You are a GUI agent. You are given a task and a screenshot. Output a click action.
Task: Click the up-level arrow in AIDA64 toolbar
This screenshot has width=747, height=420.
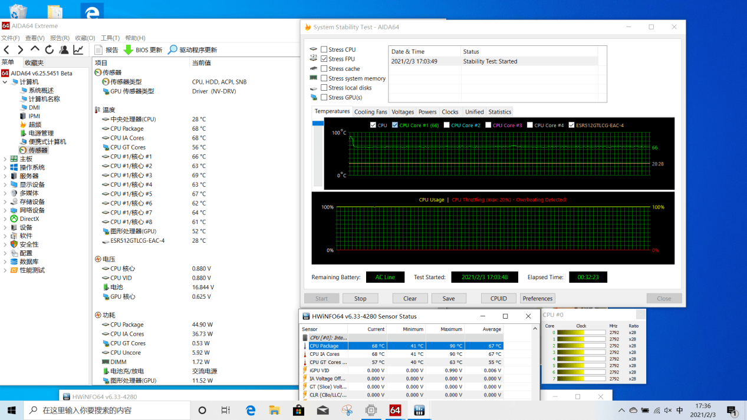coord(35,50)
